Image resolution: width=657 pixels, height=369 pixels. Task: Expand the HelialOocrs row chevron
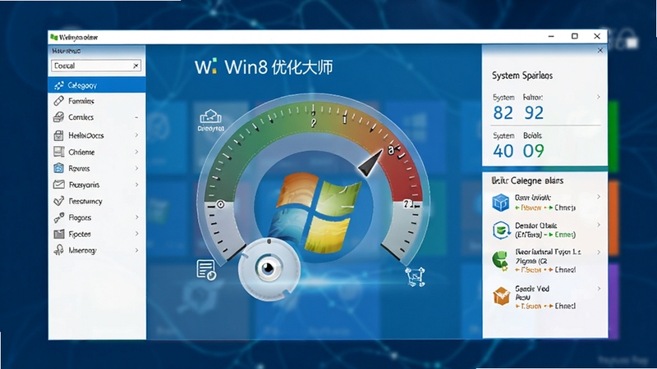point(136,135)
